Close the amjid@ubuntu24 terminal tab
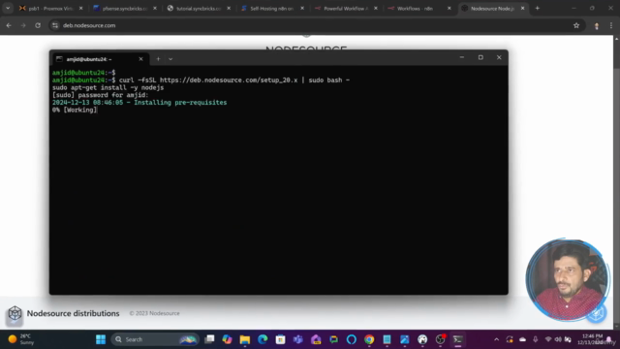This screenshot has height=349, width=620. pos(140,59)
